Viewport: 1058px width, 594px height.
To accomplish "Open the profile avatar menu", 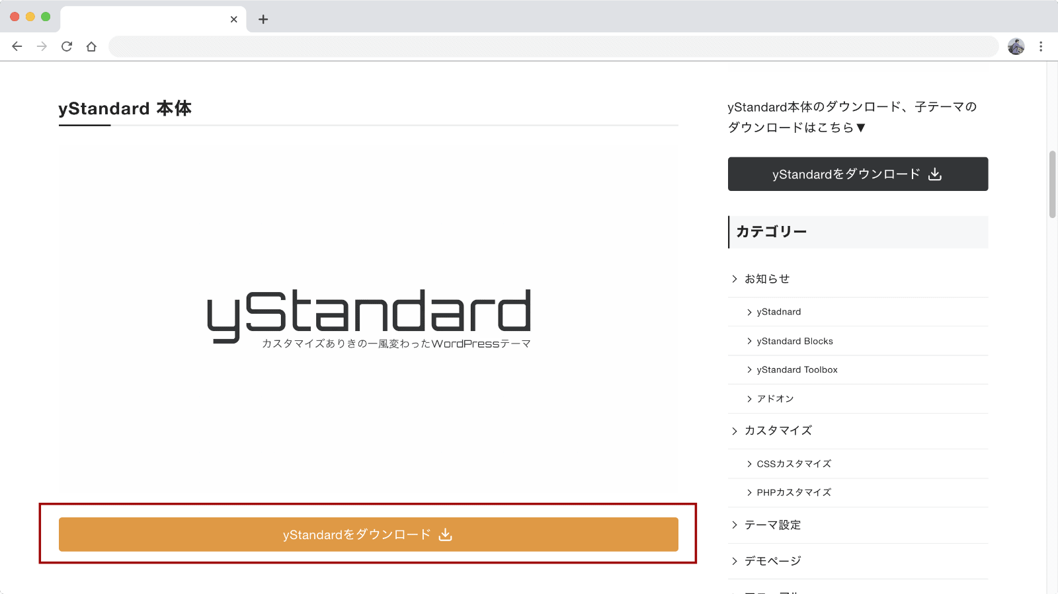I will 1016,46.
